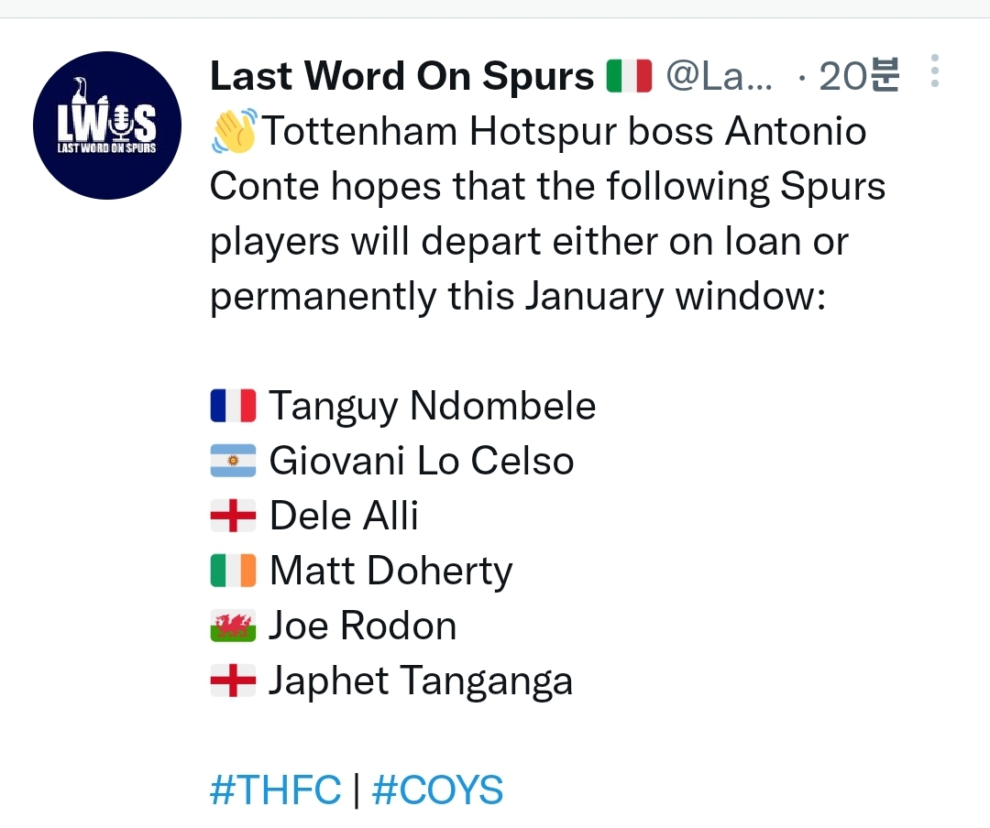Click the French flag next to Ndombele
990x828 pixels.
[x=233, y=407]
